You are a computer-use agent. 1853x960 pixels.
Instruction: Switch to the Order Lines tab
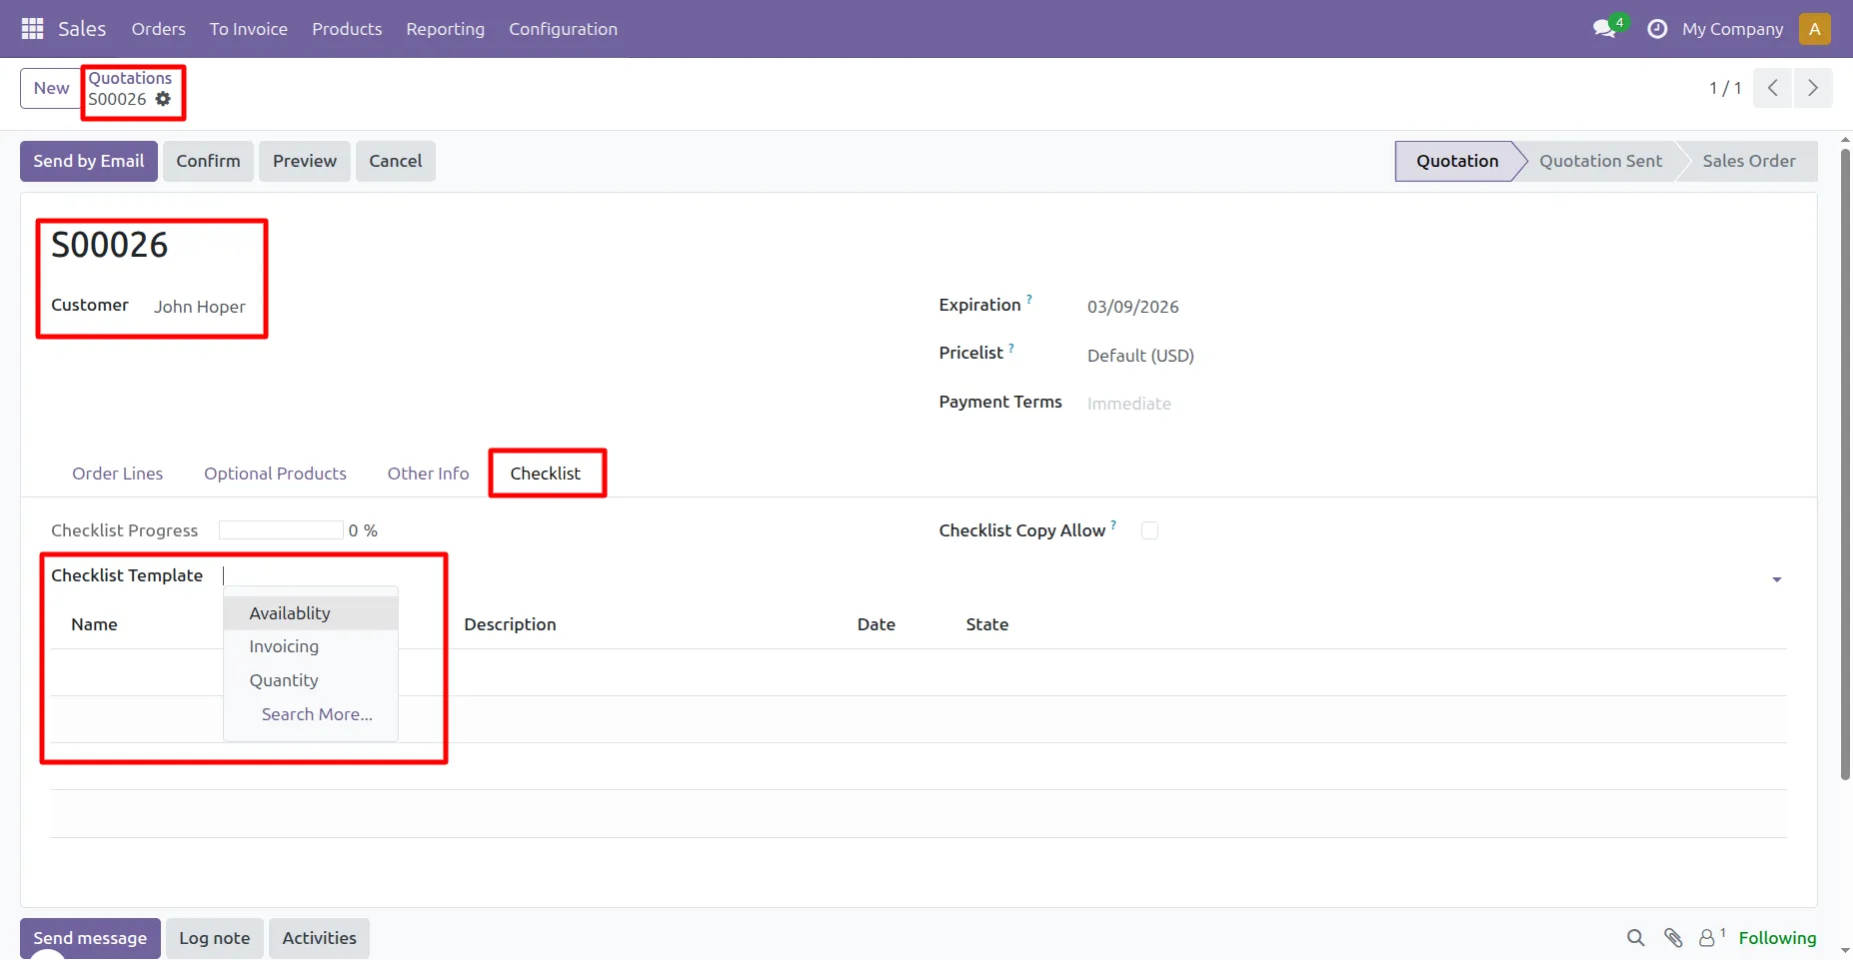click(117, 474)
